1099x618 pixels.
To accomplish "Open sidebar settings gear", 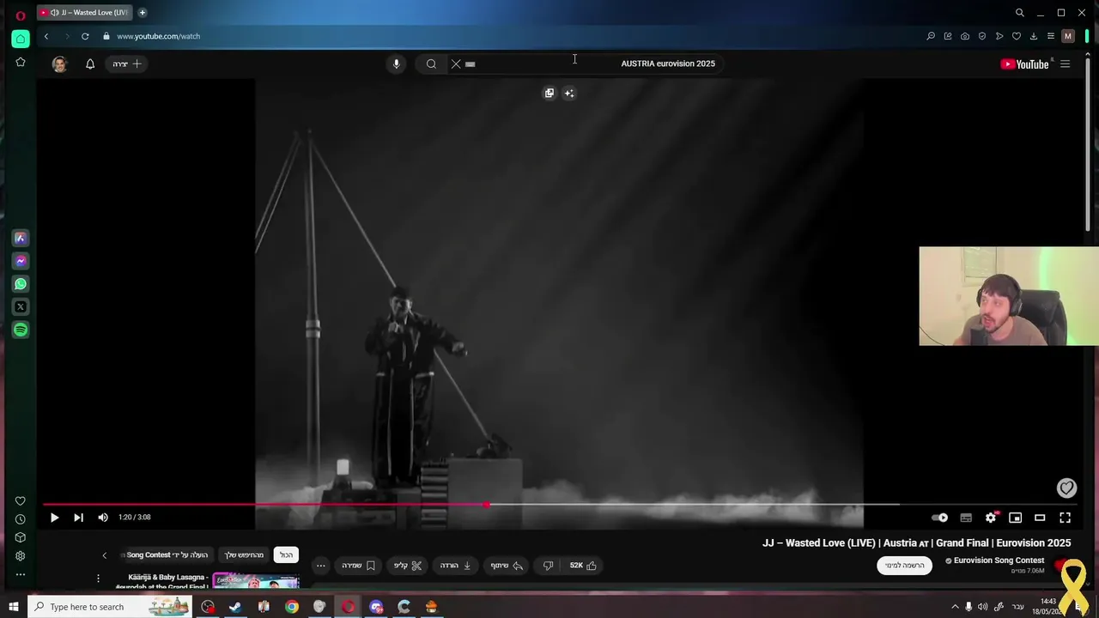I will click(x=21, y=556).
